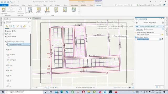Screen dimensions: 168x94
Task: Open the Coordinate System dropdown arrow
Action: point(160,39)
